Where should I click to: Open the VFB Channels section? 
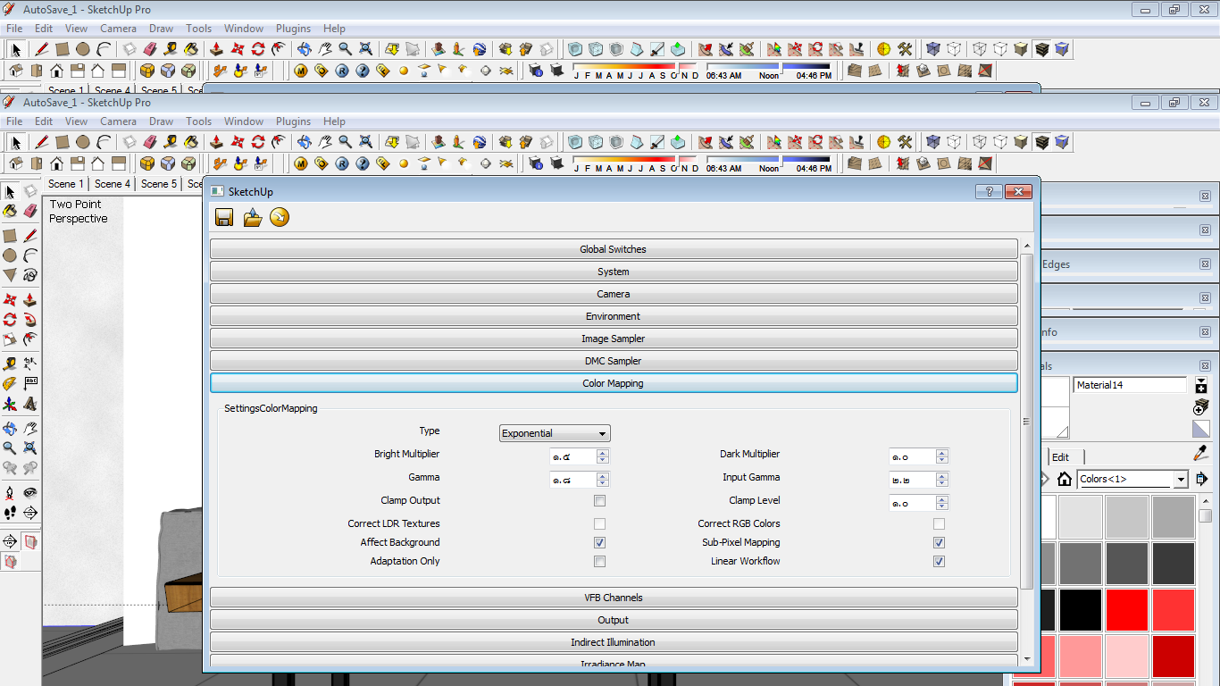(x=613, y=598)
